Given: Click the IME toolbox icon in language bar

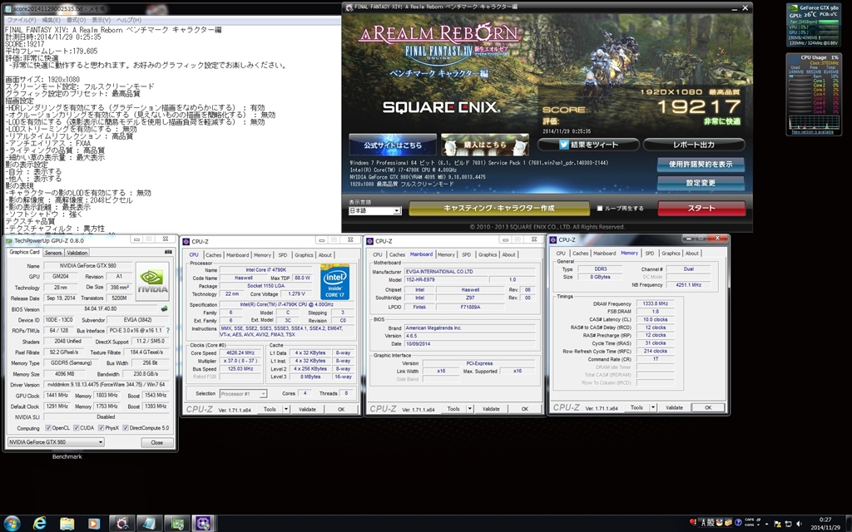Looking at the screenshot, I should point(729,523).
